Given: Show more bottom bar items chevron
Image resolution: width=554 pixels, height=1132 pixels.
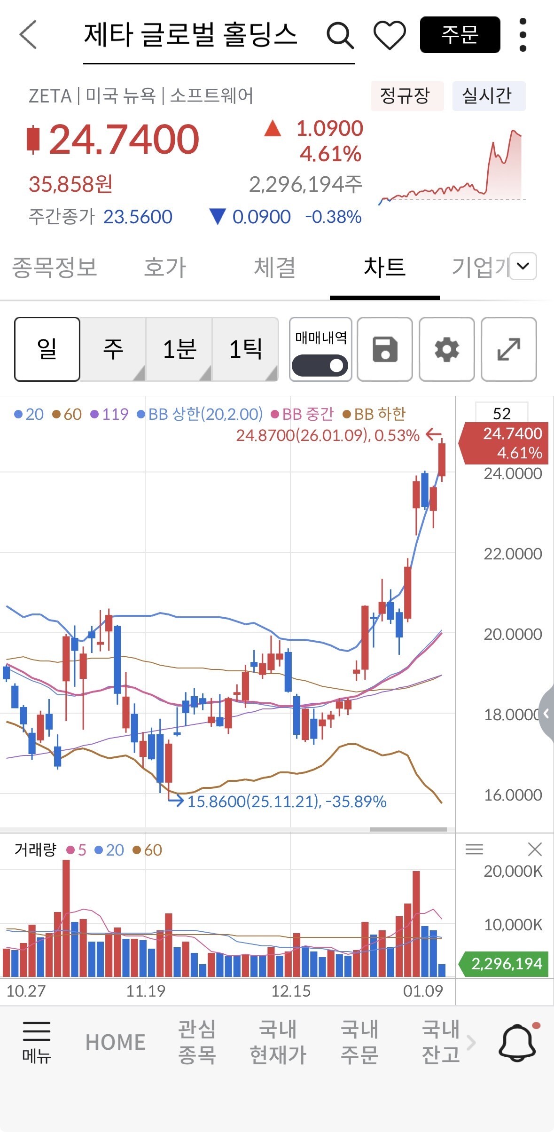Looking at the screenshot, I should tap(471, 1042).
